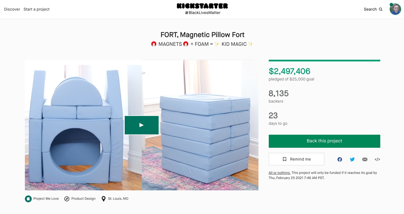The image size is (404, 214).
Task: Click the FORT, Magnetic Pillow Fort title
Action: [x=202, y=35]
